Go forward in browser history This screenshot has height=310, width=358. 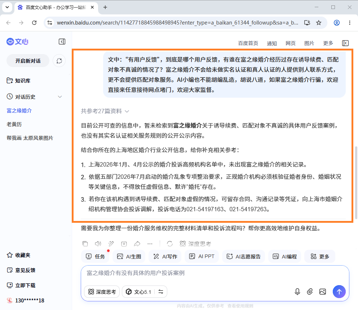coord(21,23)
